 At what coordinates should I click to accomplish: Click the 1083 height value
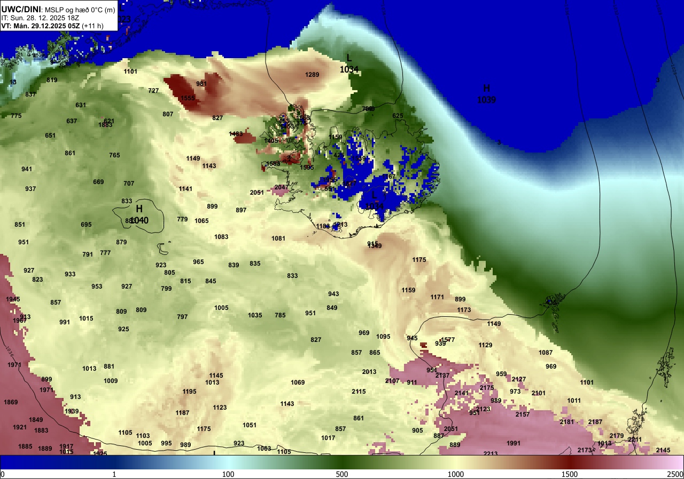click(x=221, y=237)
